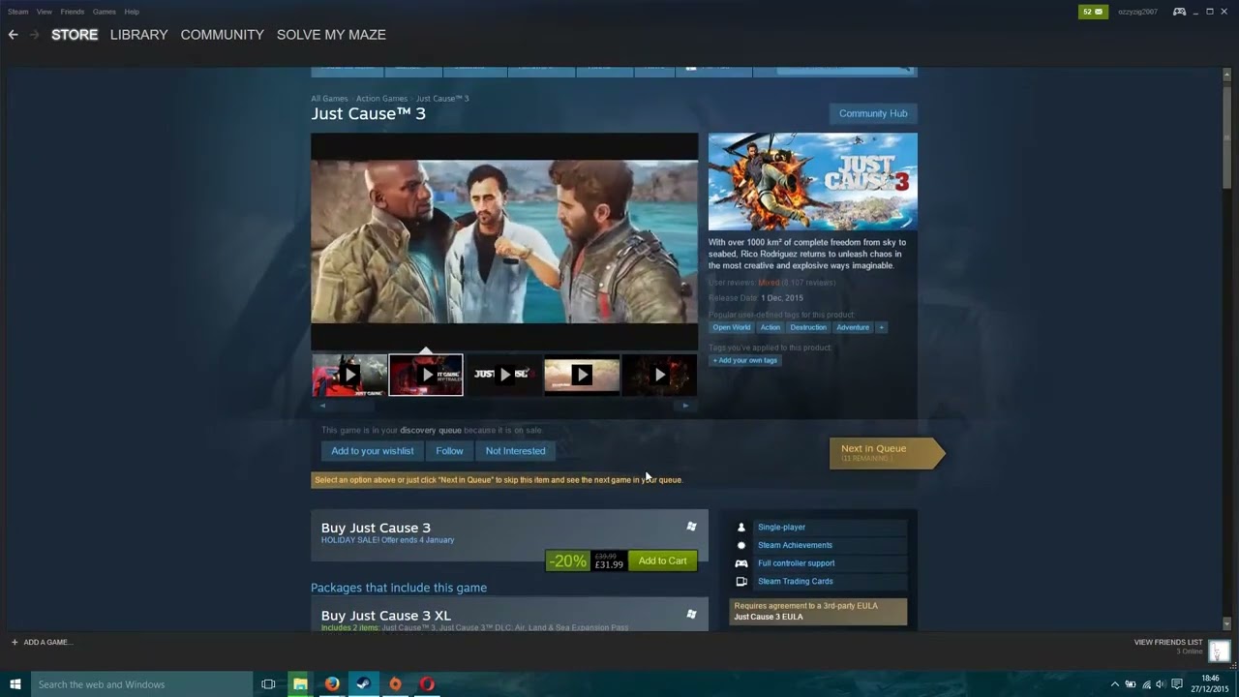Open the Adventure tag
Screen dimensions: 1239x697
pyautogui.click(x=853, y=327)
